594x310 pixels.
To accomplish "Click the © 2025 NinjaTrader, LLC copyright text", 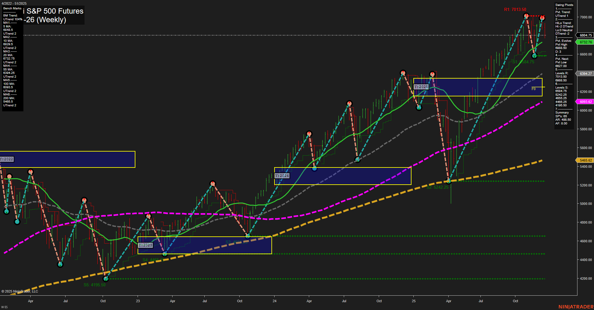I will (x=20, y=291).
